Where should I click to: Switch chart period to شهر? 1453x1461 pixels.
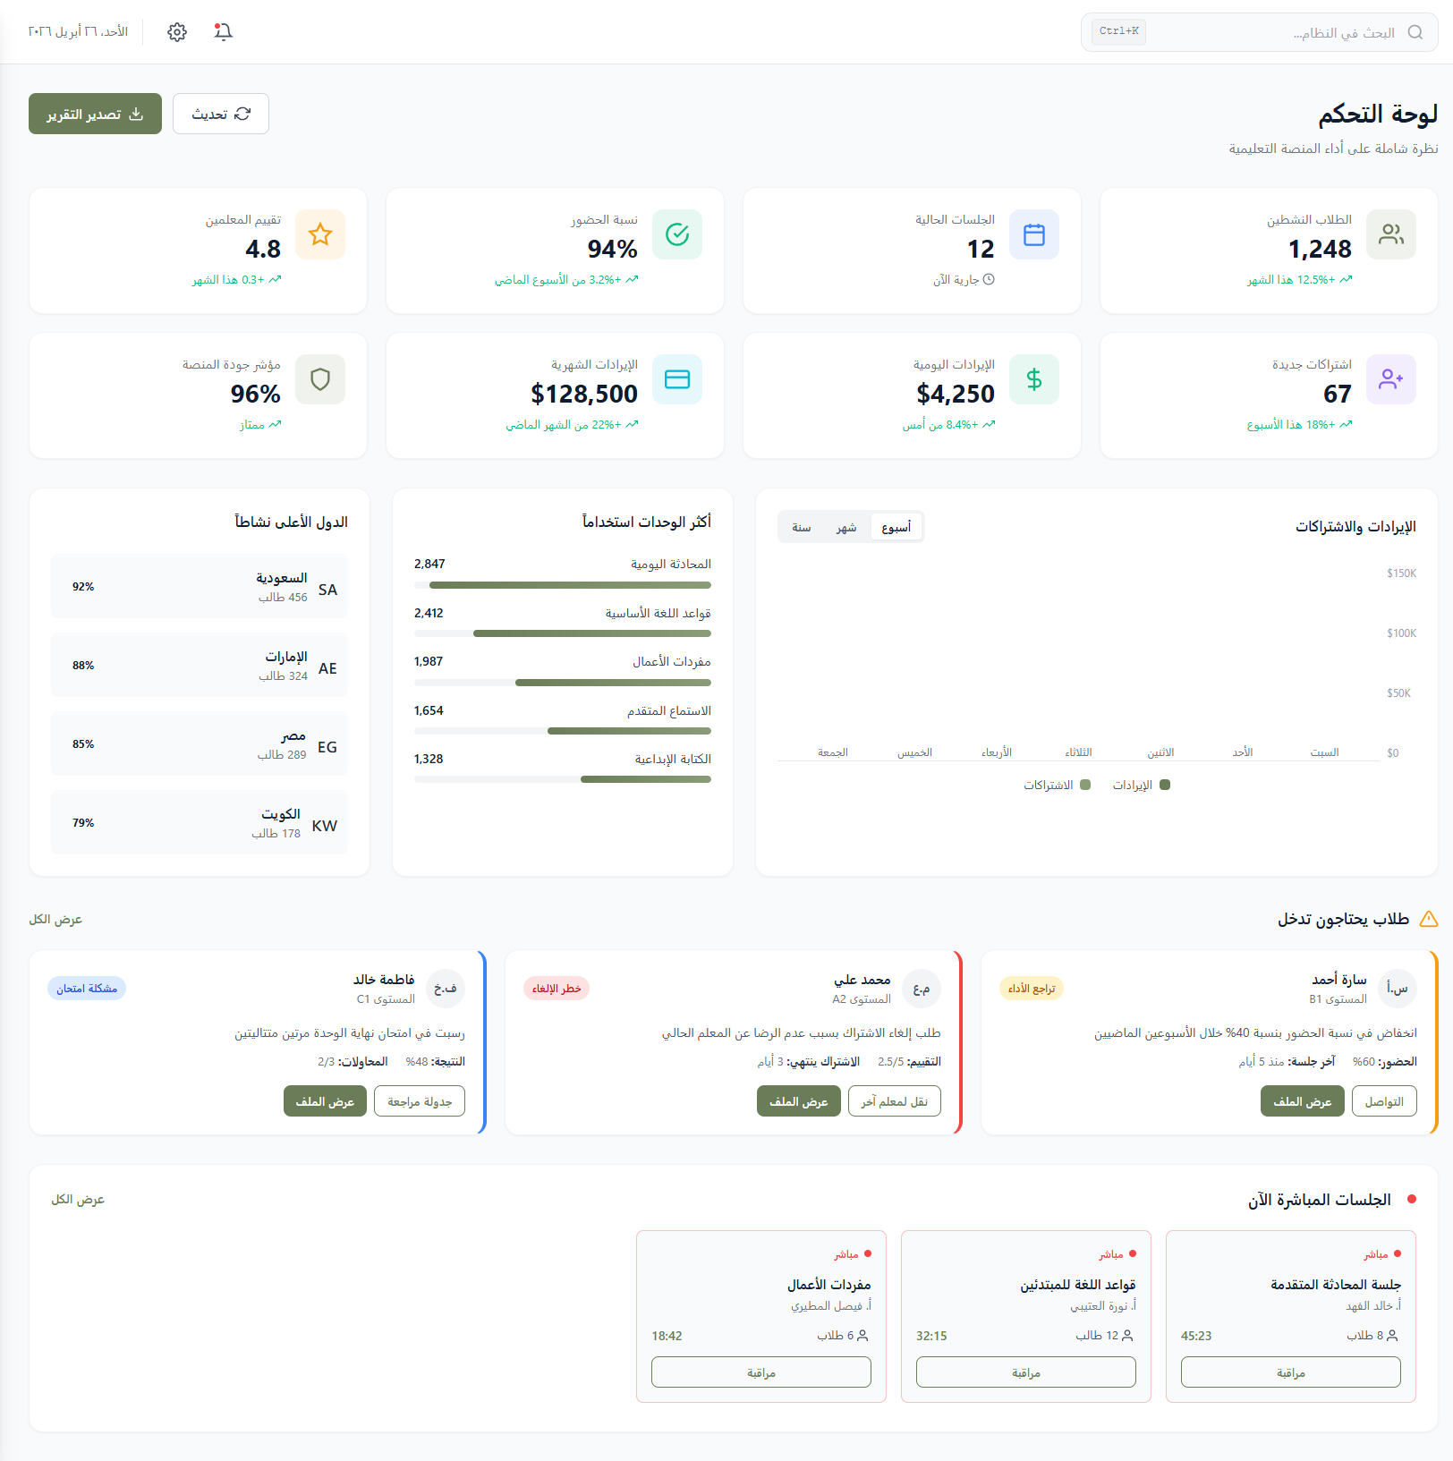846,527
